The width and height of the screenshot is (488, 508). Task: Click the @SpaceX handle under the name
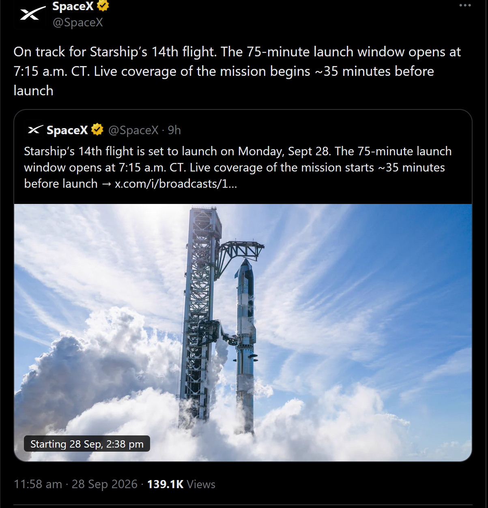point(77,22)
